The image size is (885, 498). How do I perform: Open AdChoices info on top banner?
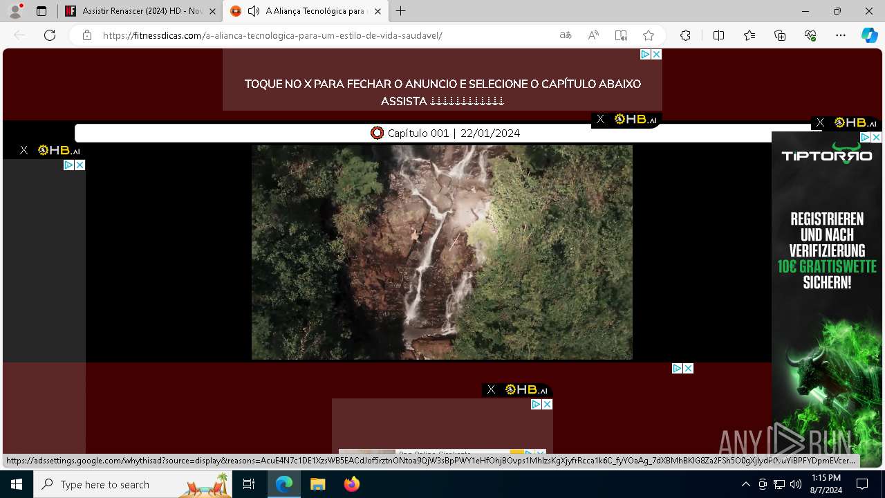[645, 54]
